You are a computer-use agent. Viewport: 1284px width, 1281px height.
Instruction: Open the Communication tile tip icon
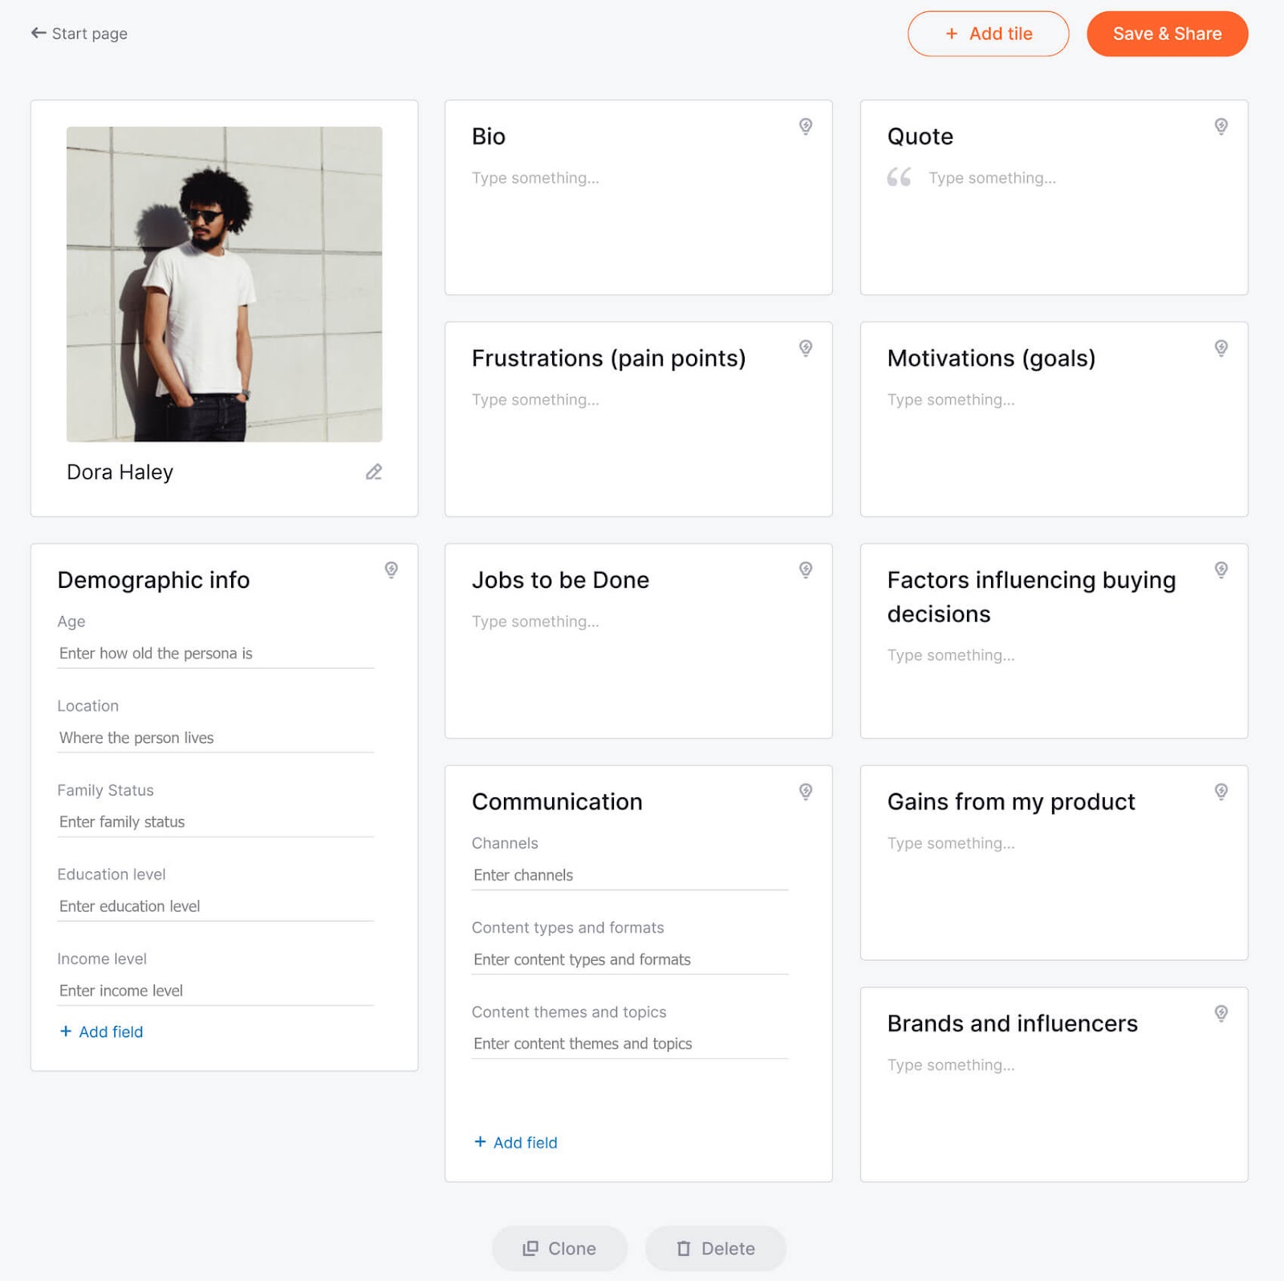tap(806, 792)
